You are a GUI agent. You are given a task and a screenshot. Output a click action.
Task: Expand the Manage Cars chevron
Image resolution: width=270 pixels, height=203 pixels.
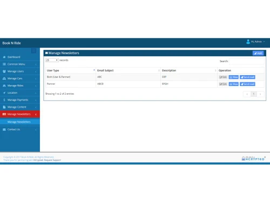point(36,78)
